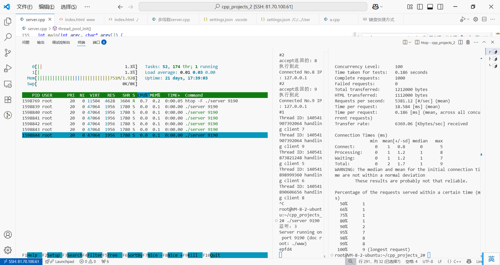The height and width of the screenshot is (265, 500).
Task: Switch the IME language indicator 英
Action: pyautogui.click(x=491, y=259)
